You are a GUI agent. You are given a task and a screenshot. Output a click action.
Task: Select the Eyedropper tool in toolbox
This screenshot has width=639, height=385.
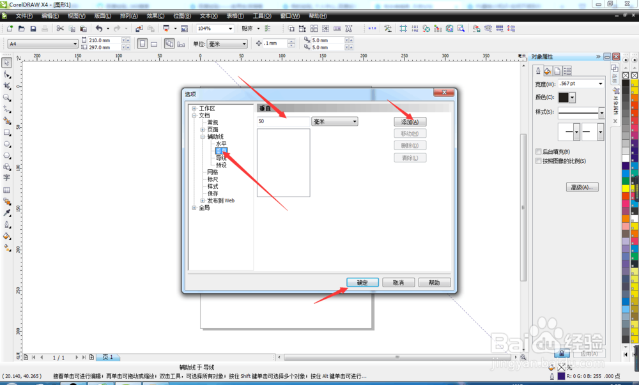click(x=7, y=213)
